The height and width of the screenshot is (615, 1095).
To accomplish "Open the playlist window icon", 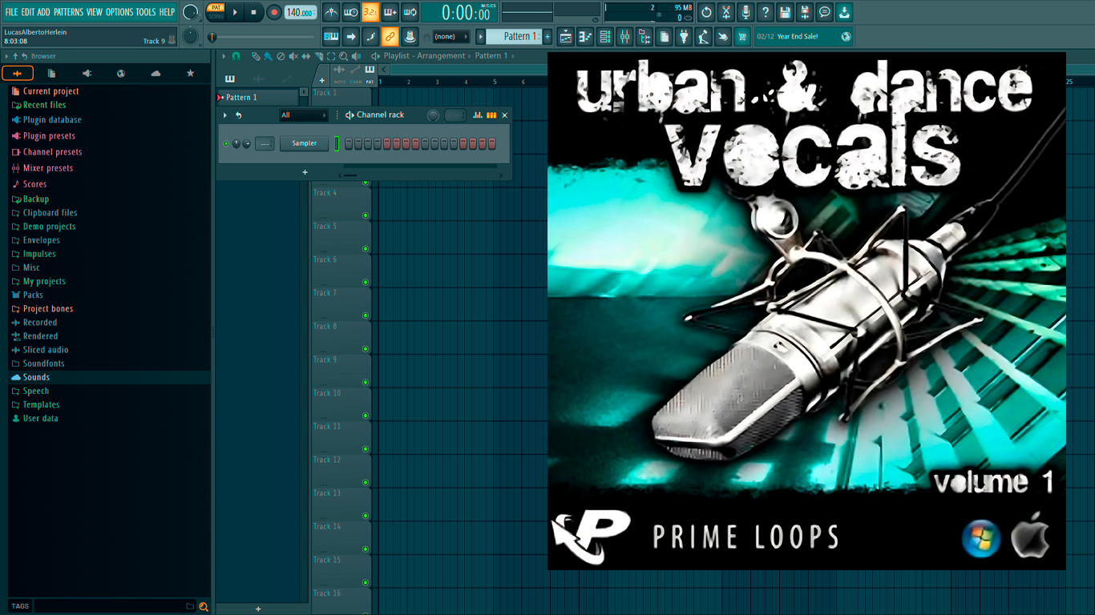I will pyautogui.click(x=566, y=36).
